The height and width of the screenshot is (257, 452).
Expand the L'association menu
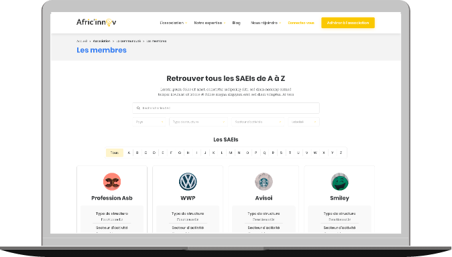[x=173, y=23]
